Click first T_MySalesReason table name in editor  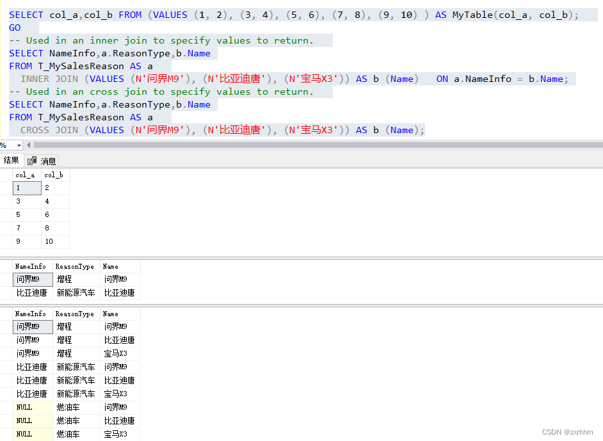(81, 66)
